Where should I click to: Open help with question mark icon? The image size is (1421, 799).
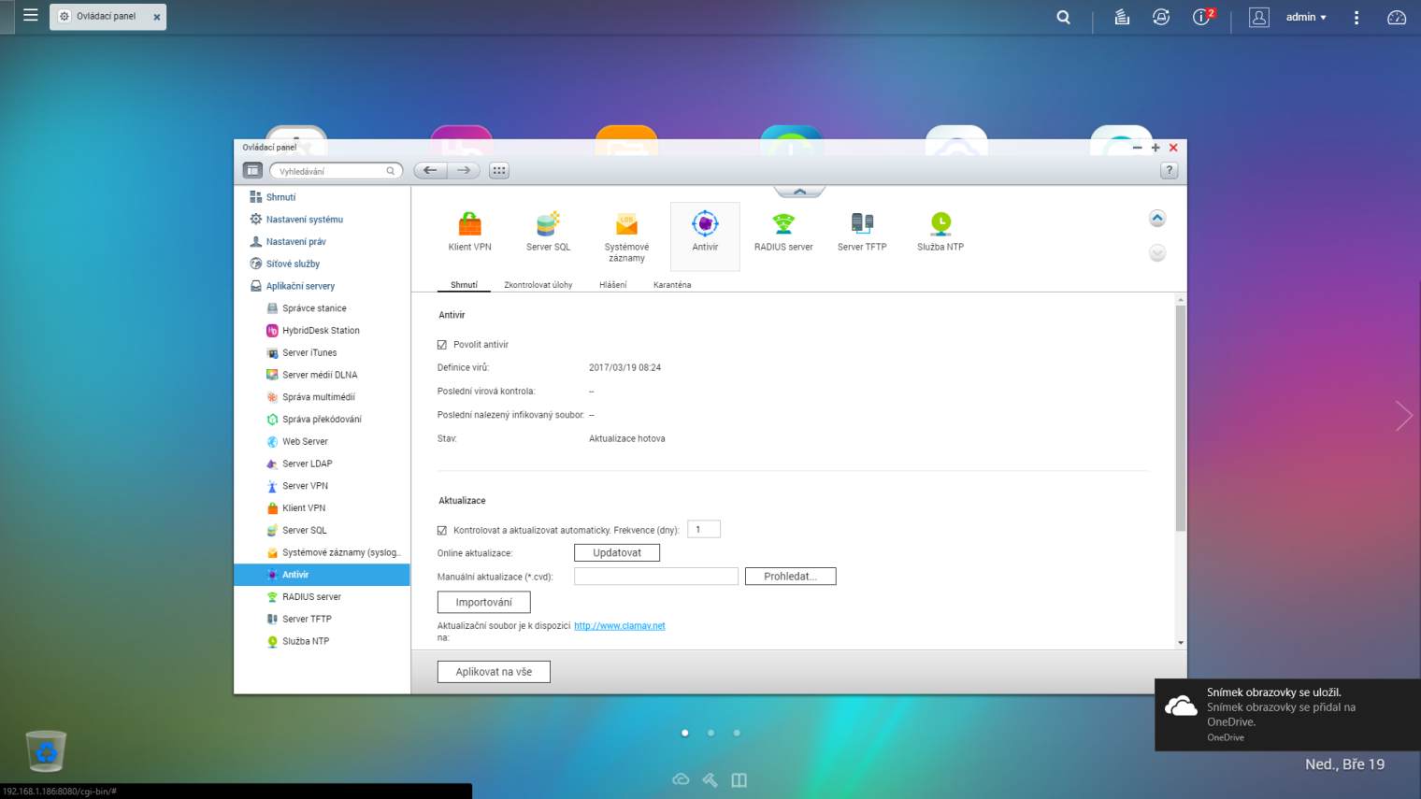tap(1169, 170)
